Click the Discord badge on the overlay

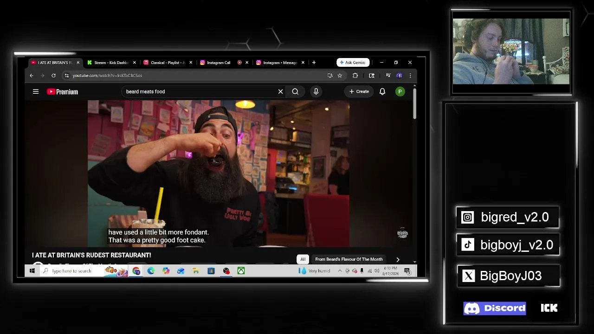click(x=495, y=308)
